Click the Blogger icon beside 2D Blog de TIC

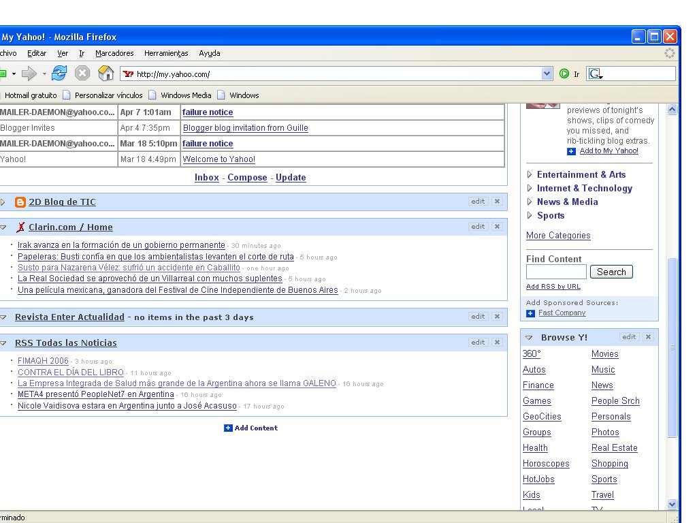coord(20,202)
